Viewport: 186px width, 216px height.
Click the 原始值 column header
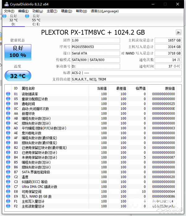pos(170,89)
